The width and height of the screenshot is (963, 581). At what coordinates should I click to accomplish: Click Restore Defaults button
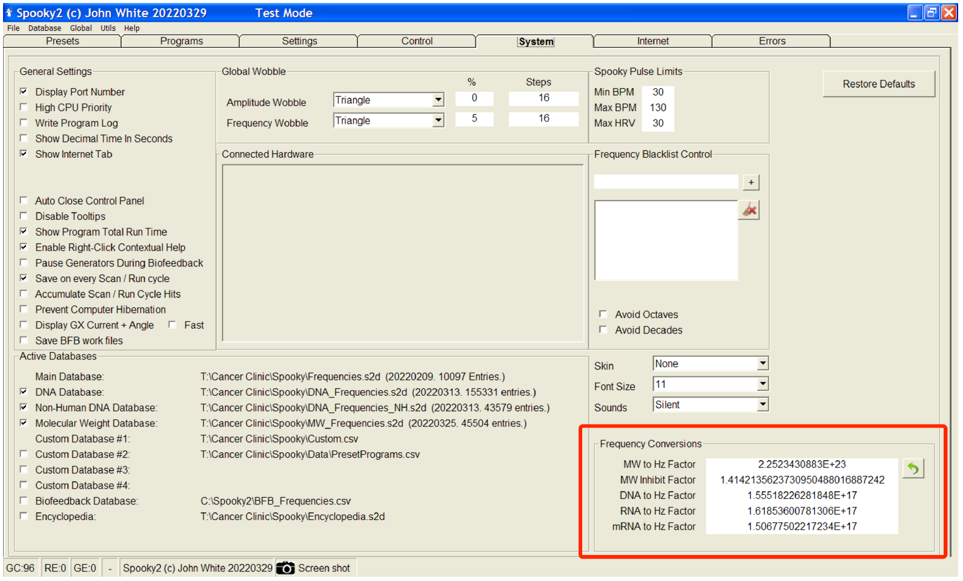(x=879, y=84)
